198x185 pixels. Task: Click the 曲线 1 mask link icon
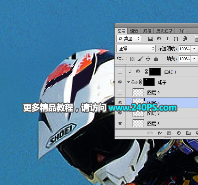(x=146, y=72)
